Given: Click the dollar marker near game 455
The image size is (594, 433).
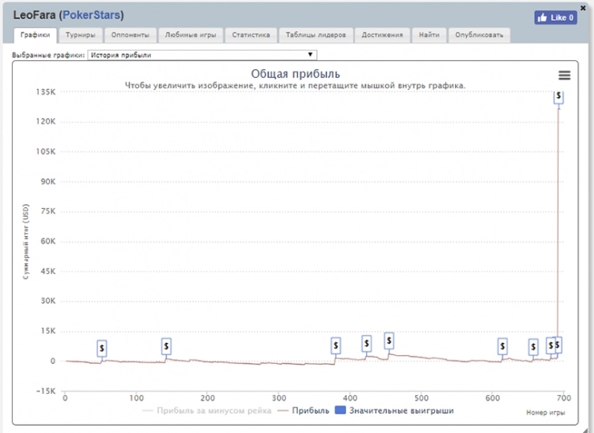Looking at the screenshot, I should (x=389, y=341).
